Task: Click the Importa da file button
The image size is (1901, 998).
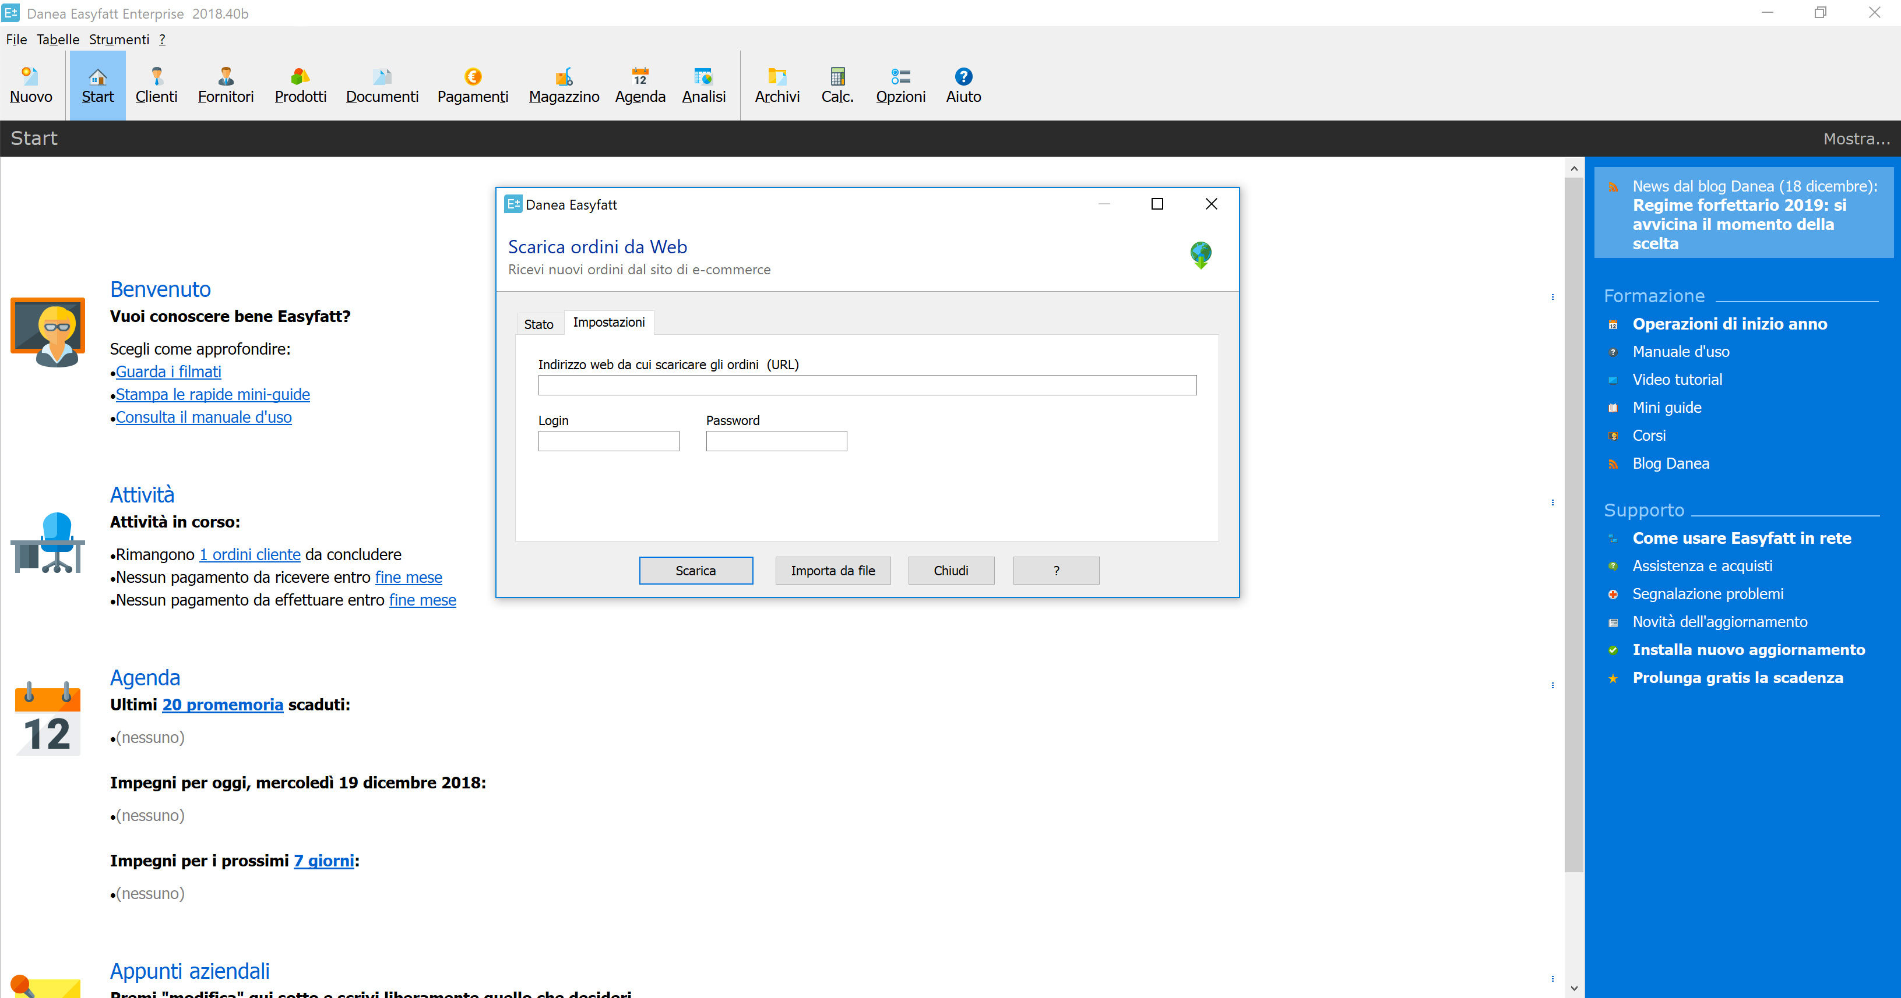Action: [x=833, y=571]
